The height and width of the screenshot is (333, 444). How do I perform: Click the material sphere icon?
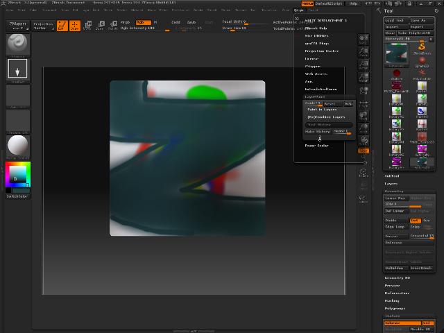tap(17, 145)
